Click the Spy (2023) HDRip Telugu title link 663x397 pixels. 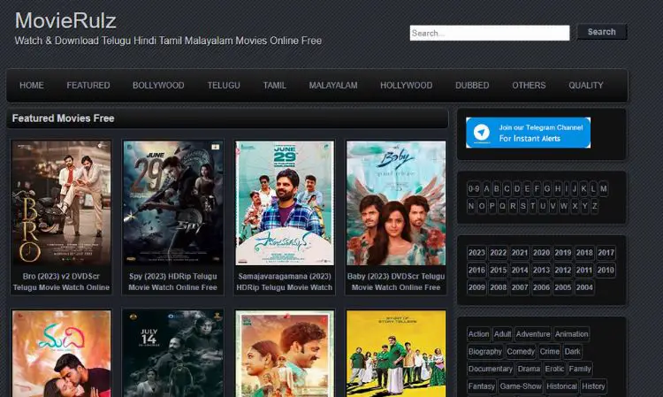(173, 281)
